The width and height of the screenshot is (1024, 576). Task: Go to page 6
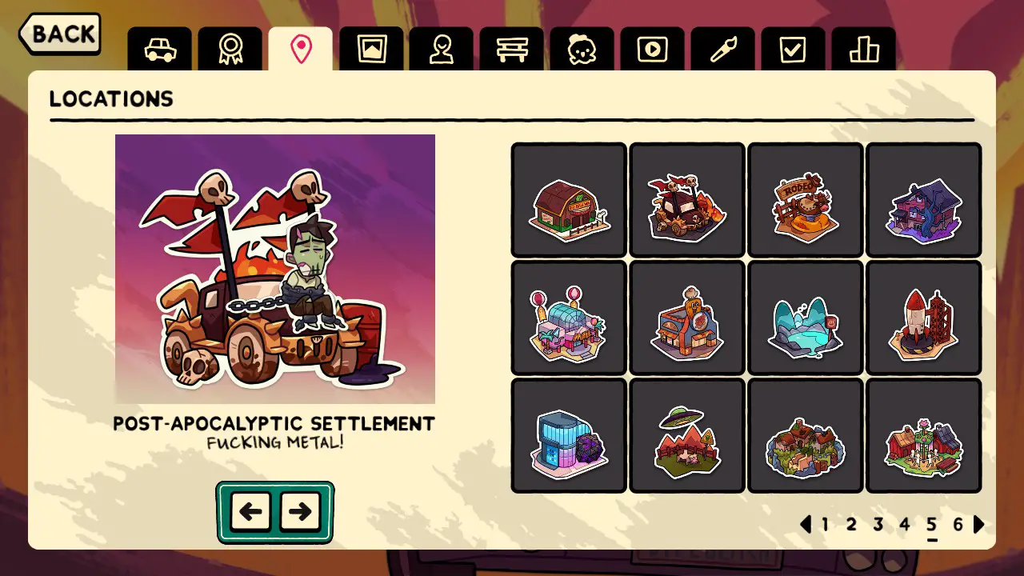pos(958,525)
